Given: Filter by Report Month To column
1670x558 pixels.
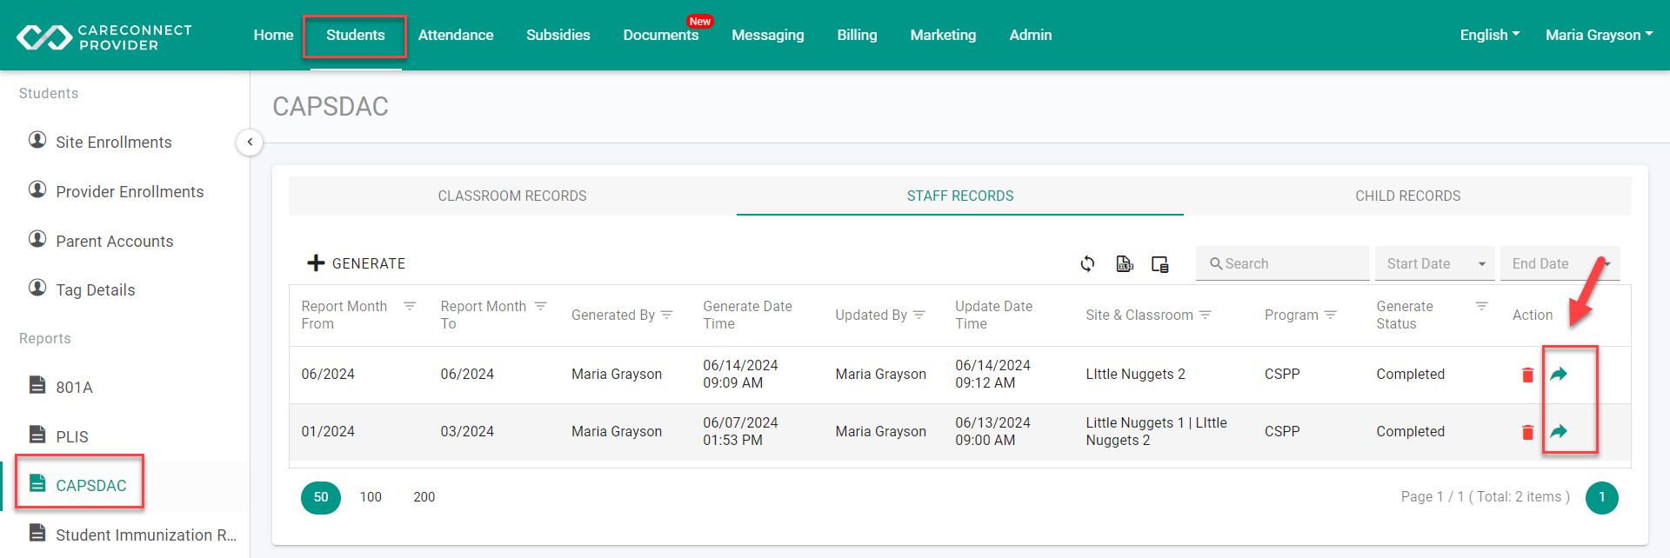Looking at the screenshot, I should tap(540, 306).
